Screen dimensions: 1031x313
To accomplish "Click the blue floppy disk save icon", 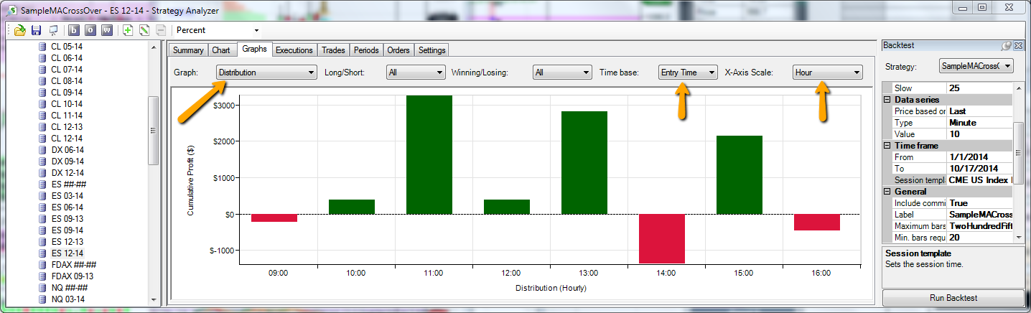I will 37,30.
